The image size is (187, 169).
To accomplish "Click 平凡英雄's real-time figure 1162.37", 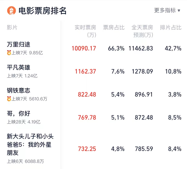I will pyautogui.click(x=86, y=71).
